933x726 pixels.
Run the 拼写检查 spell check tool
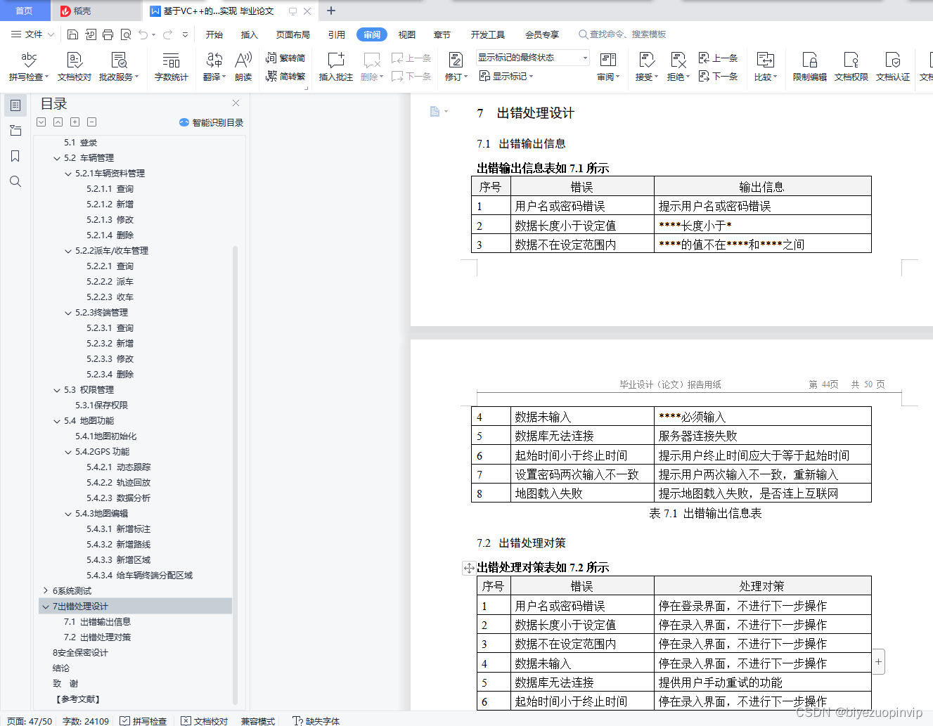(28, 67)
